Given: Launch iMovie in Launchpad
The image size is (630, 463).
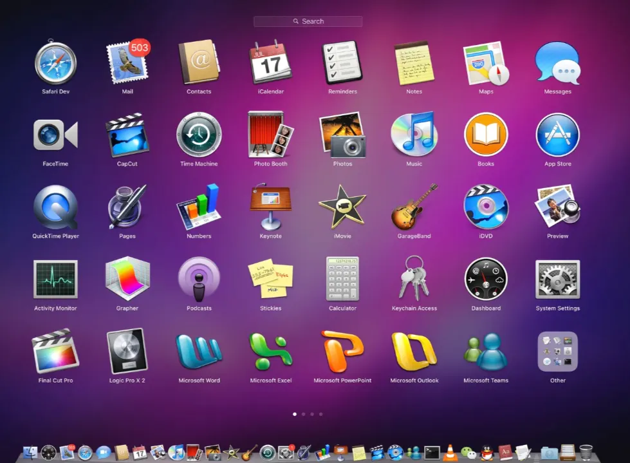Looking at the screenshot, I should click(x=342, y=207).
